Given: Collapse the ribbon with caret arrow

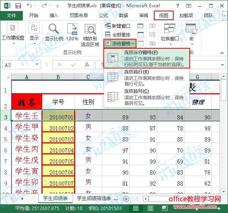Looking at the screenshot, I should point(222,53).
